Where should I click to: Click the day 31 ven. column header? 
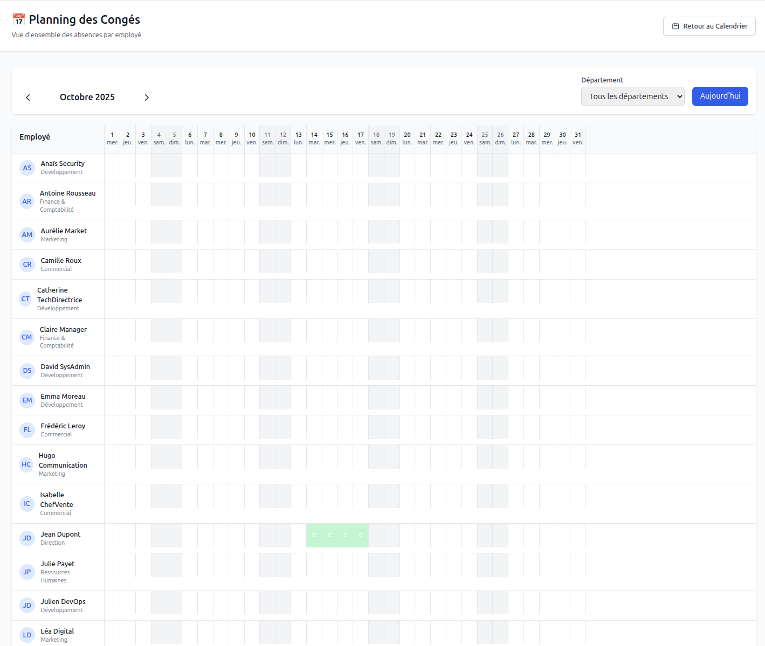[x=578, y=138]
